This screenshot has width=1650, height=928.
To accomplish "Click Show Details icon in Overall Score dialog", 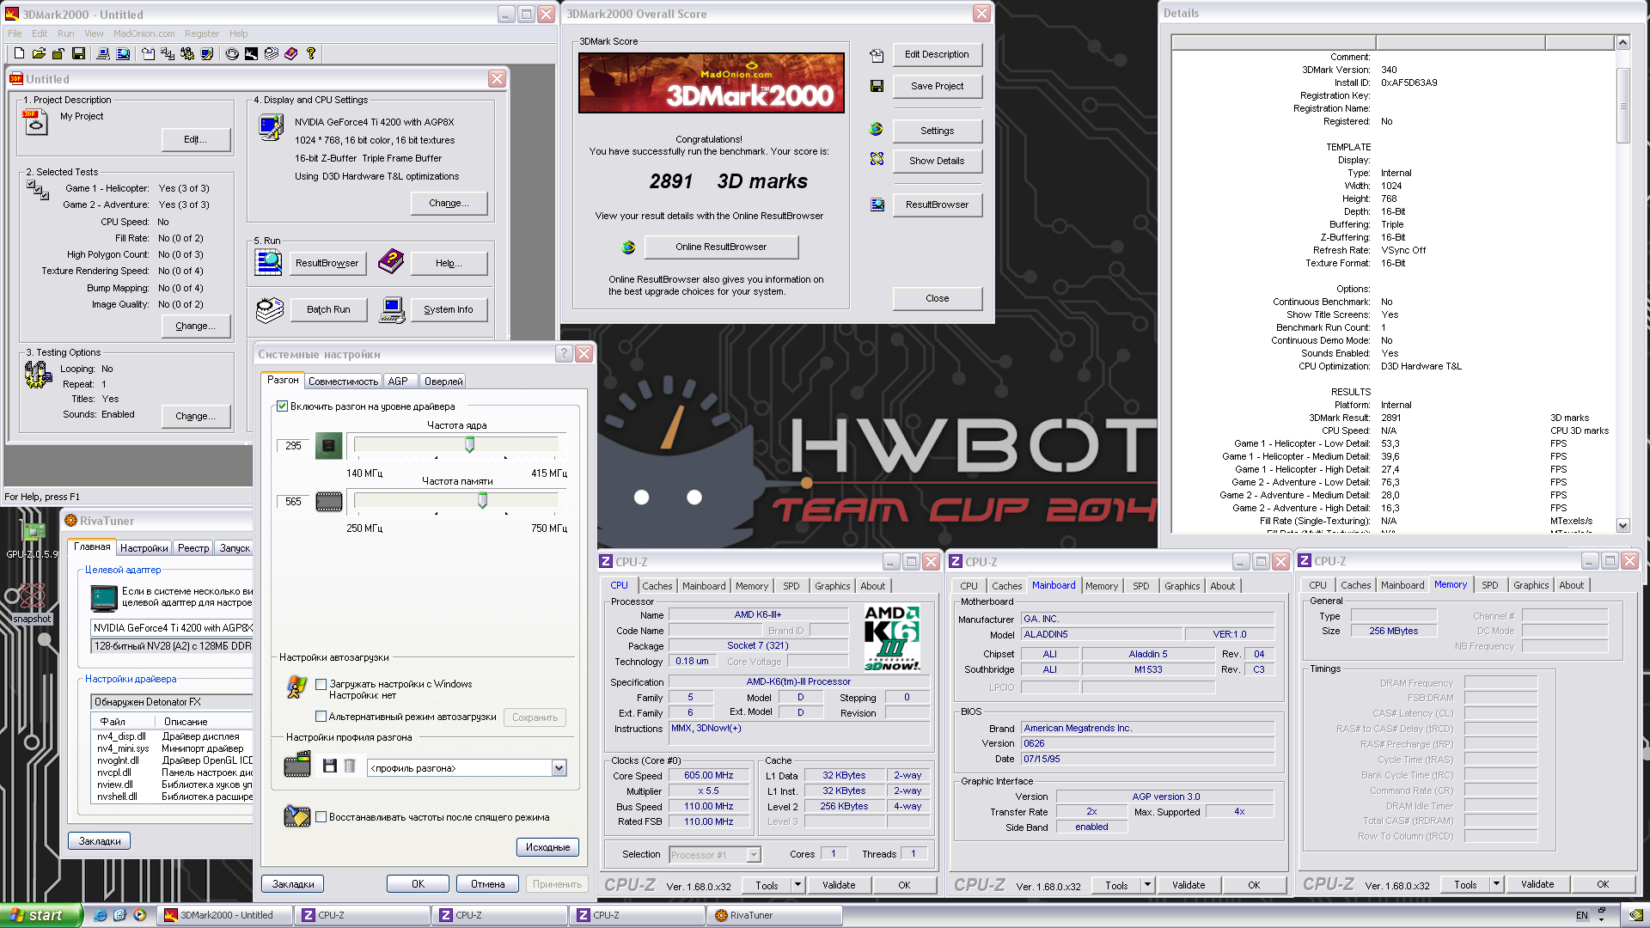I will 877,159.
